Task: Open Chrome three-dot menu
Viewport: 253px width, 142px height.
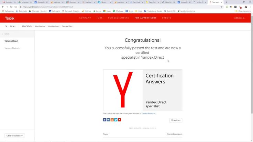Action: (250, 7)
